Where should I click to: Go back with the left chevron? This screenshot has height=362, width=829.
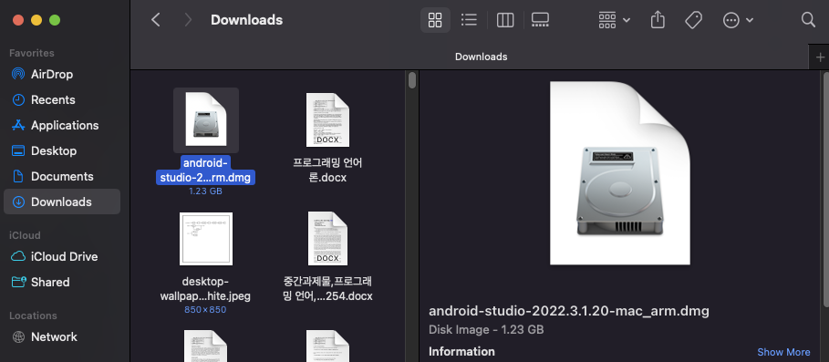155,20
